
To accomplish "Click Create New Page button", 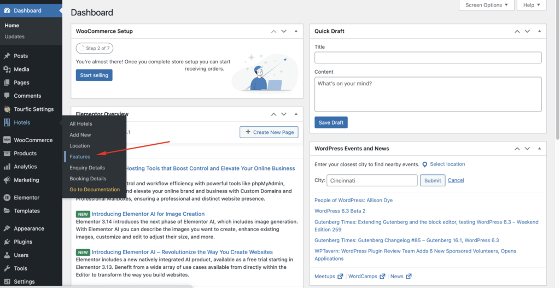I will 269,132.
